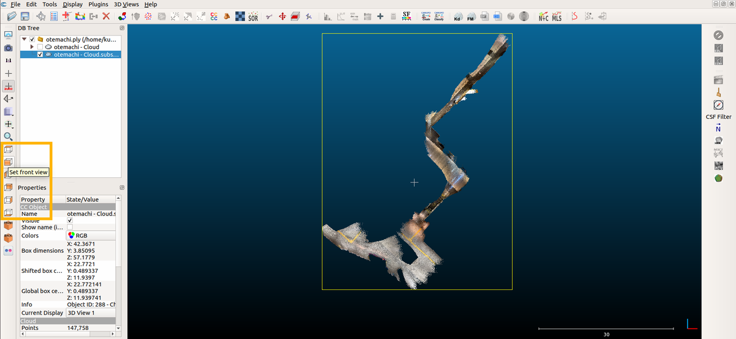Image resolution: width=736 pixels, height=339 pixels.
Task: Launch the CSF Filter plugin
Action: 718,117
